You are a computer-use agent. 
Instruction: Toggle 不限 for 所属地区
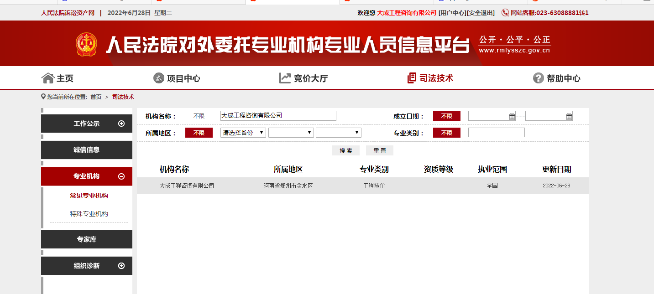[x=199, y=133]
